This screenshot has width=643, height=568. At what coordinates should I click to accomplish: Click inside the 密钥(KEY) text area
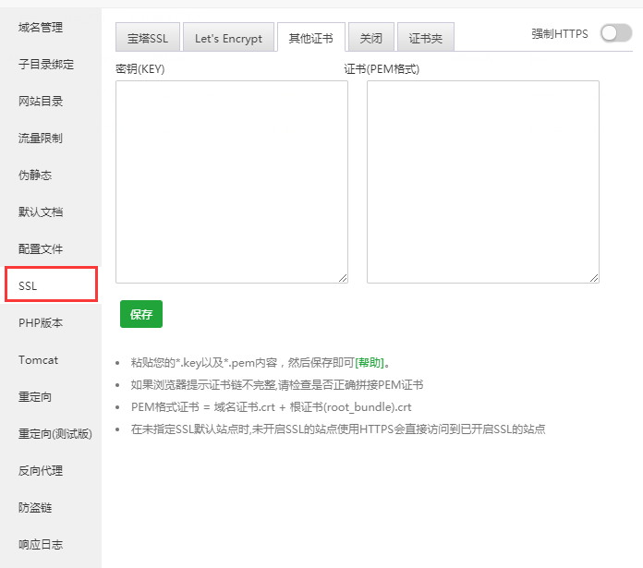coord(231,181)
